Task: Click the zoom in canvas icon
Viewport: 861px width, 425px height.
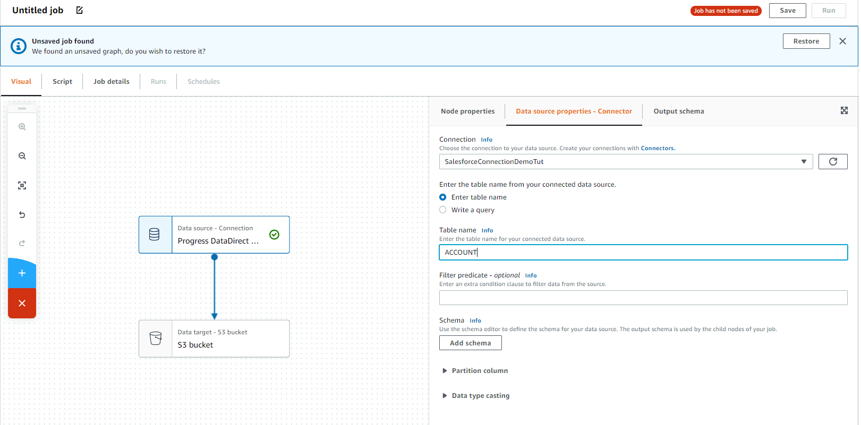Action: coord(22,127)
